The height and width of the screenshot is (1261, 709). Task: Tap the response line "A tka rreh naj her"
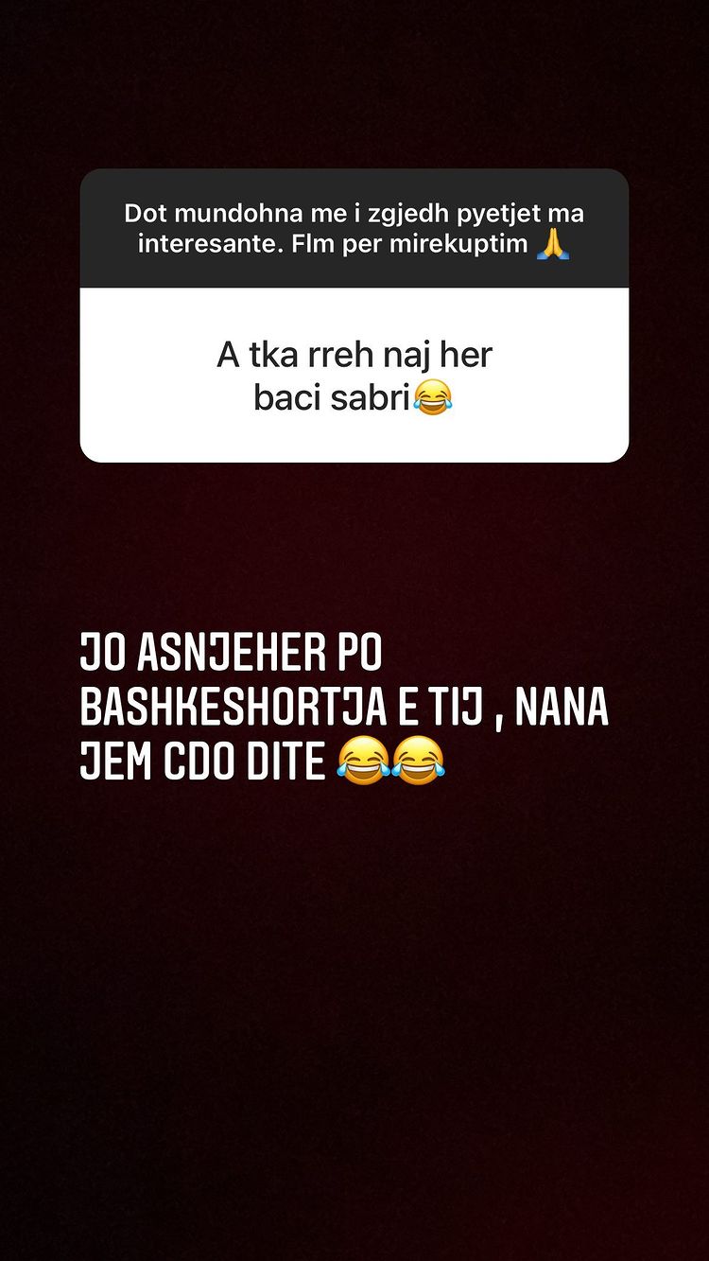[354, 356]
